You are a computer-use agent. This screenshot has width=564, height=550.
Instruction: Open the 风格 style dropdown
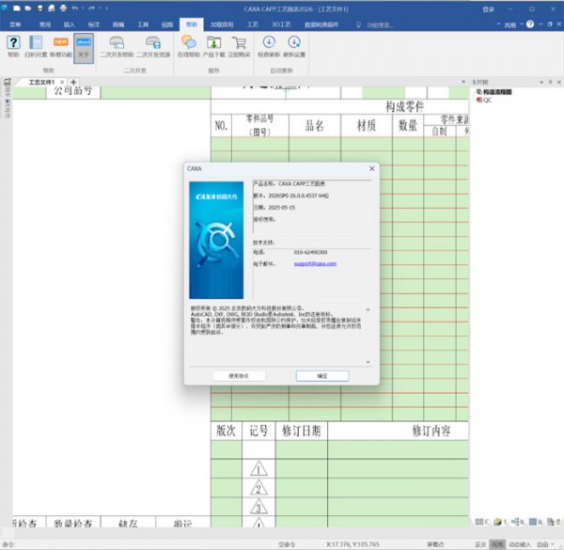(512, 24)
